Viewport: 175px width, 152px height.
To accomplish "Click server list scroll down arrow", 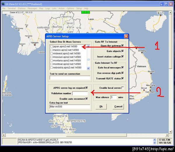I will (88, 68).
